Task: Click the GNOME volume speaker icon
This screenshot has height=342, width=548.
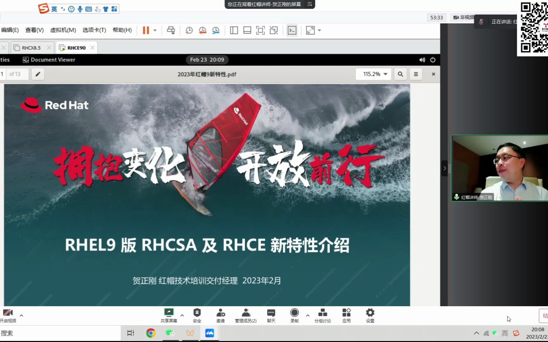Action: coord(422,60)
